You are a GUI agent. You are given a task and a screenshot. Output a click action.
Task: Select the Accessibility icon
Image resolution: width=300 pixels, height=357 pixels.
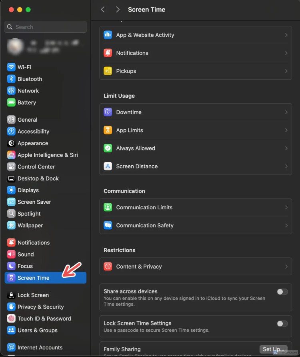point(11,131)
